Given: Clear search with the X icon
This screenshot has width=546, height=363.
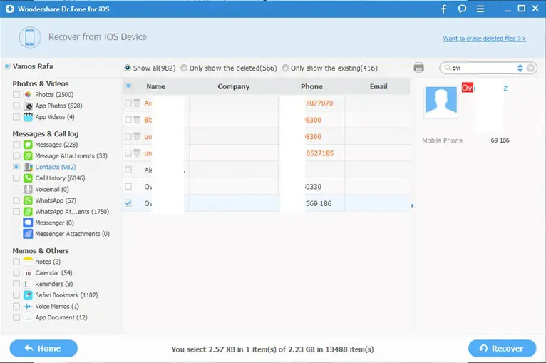Looking at the screenshot, I should [x=531, y=68].
